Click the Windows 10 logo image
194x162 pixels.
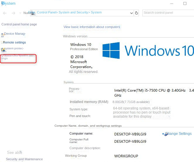[148, 50]
